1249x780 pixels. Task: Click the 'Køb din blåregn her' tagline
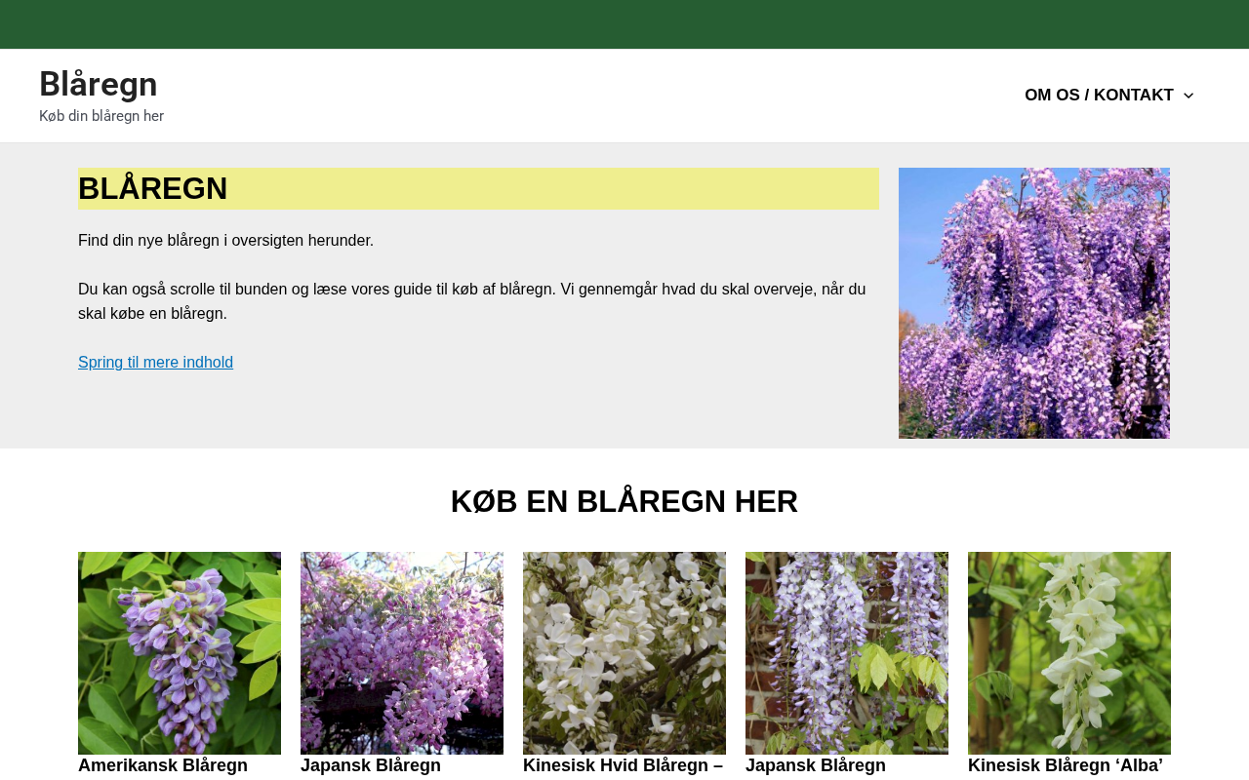101,116
